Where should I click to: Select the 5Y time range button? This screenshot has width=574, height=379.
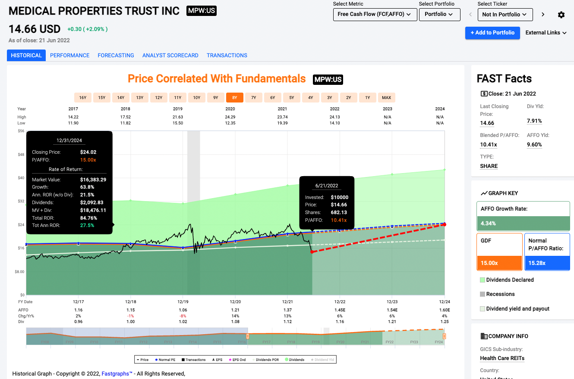pos(292,98)
